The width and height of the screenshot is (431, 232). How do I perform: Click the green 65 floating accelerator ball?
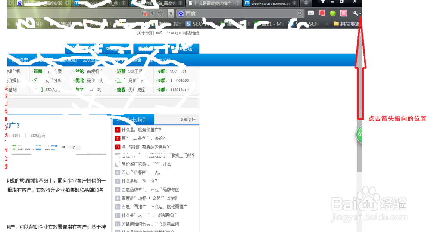[x=359, y=134]
